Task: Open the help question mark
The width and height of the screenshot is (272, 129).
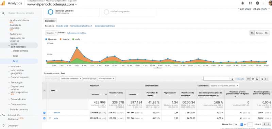Action: coord(257,3)
